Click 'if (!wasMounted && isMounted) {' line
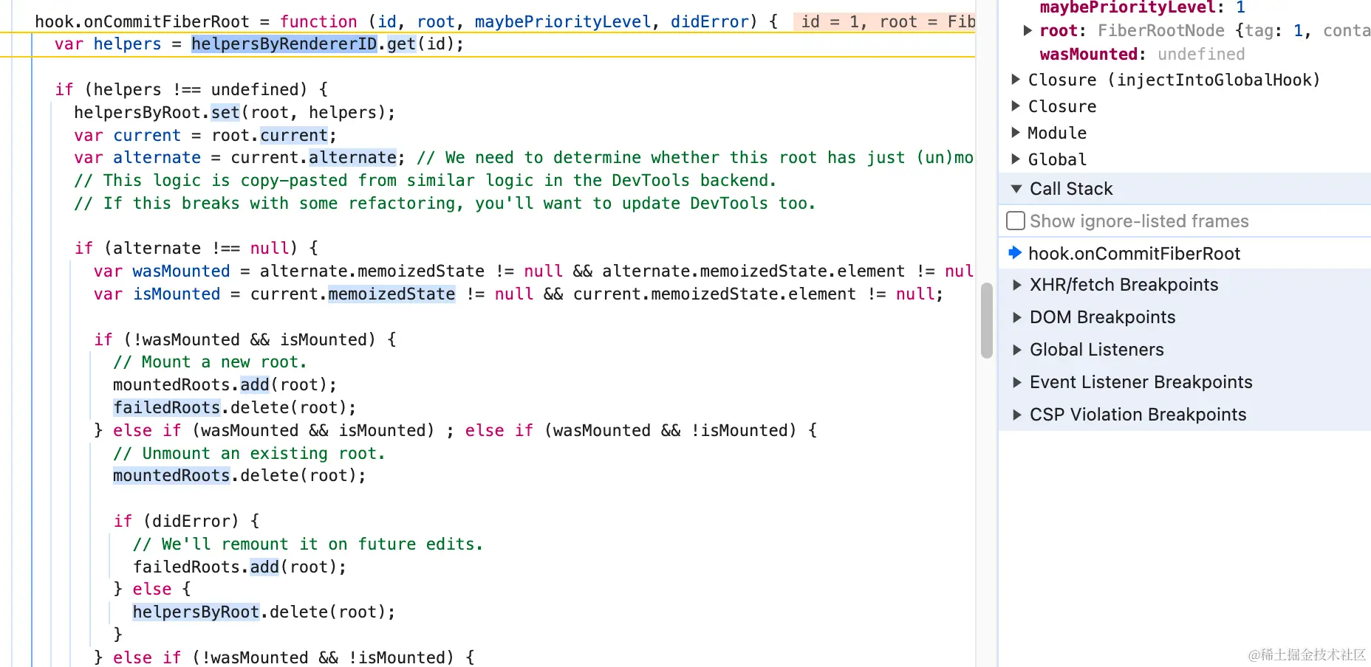The width and height of the screenshot is (1371, 667). click(x=245, y=340)
